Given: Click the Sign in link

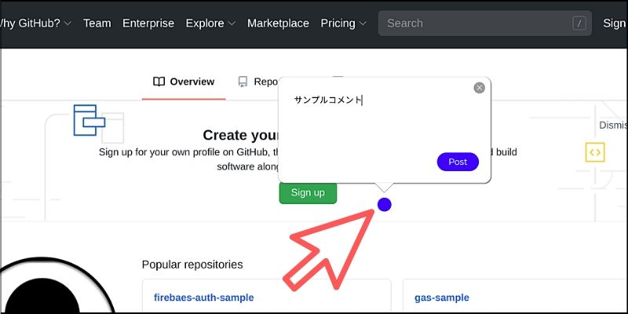Looking at the screenshot, I should [615, 24].
